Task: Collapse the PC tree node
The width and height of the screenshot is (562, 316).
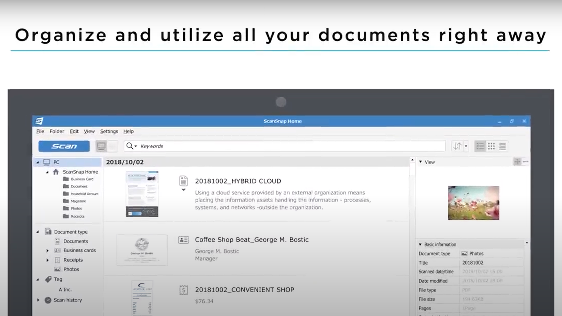Action: [37, 162]
